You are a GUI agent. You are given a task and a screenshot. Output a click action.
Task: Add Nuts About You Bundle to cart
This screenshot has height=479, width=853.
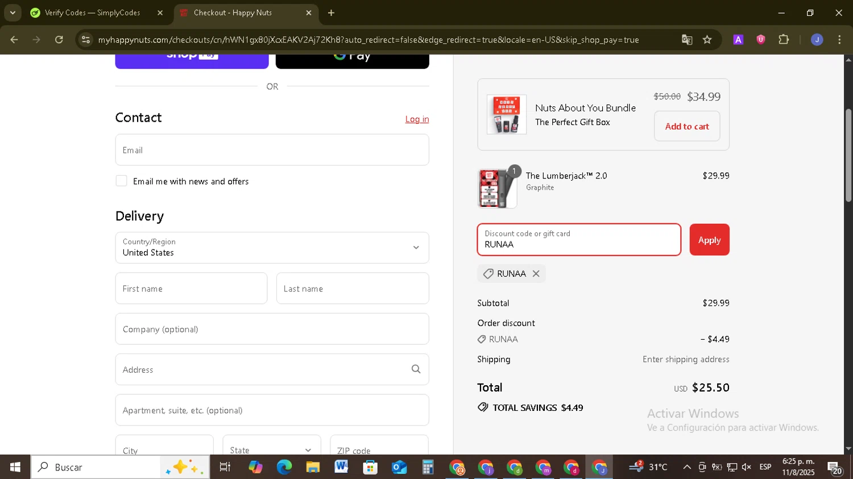[687, 126]
